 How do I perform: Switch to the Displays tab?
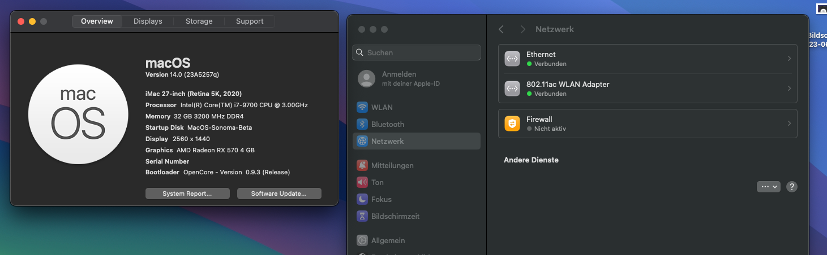[x=148, y=21]
